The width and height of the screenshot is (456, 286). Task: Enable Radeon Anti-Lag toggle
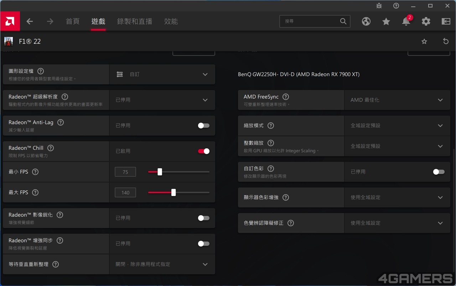point(204,126)
